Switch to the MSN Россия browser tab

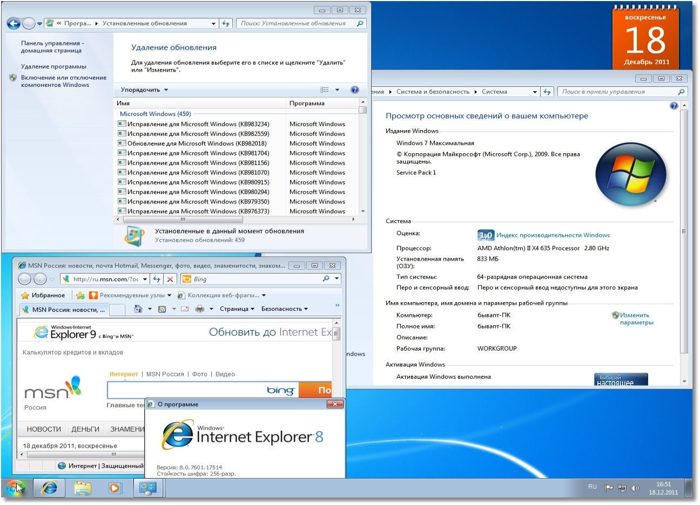64,309
